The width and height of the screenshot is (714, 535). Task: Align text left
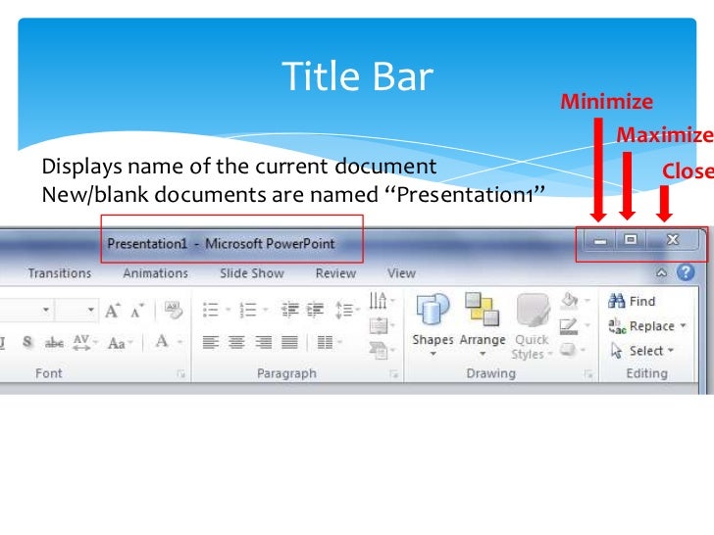(210, 342)
